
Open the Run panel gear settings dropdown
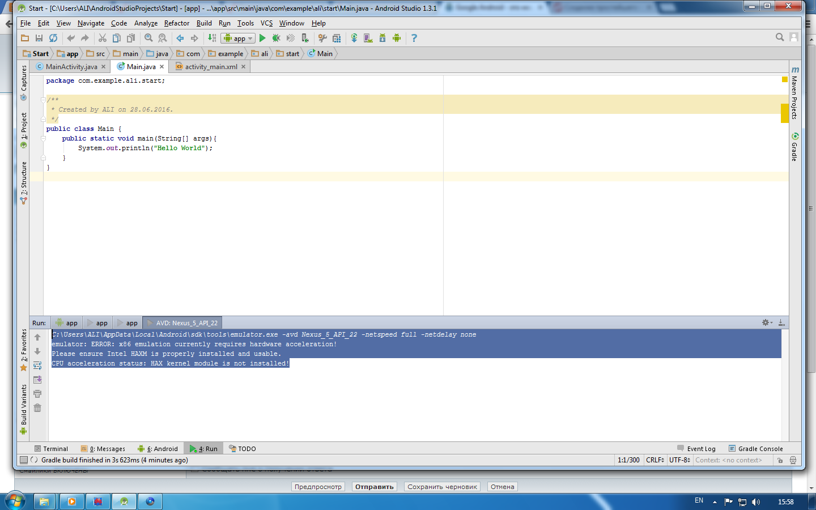click(x=767, y=322)
